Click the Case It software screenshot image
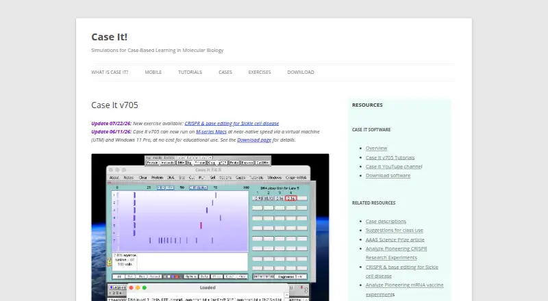The height and width of the screenshot is (301, 548). coord(210,227)
